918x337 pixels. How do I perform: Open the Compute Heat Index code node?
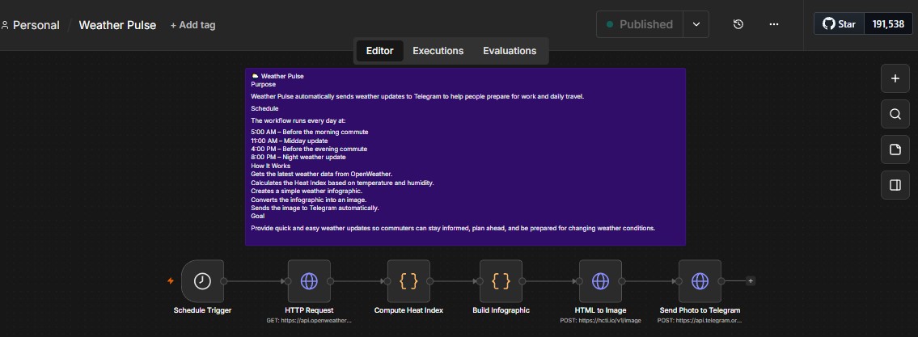coord(408,281)
